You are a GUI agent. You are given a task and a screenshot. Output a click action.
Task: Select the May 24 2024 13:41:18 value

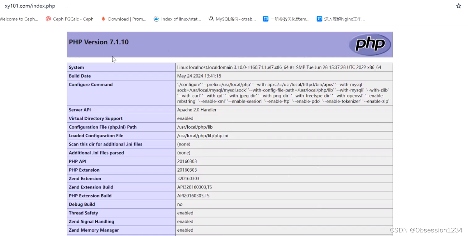[199, 76]
